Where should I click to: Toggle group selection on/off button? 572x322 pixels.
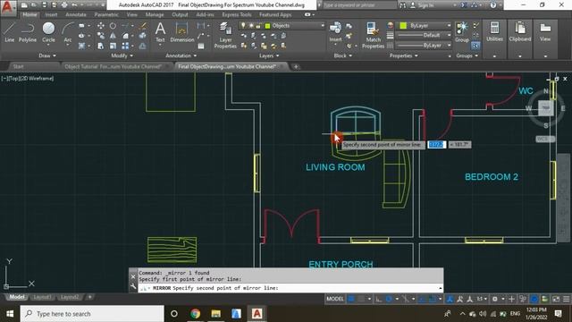475,46
